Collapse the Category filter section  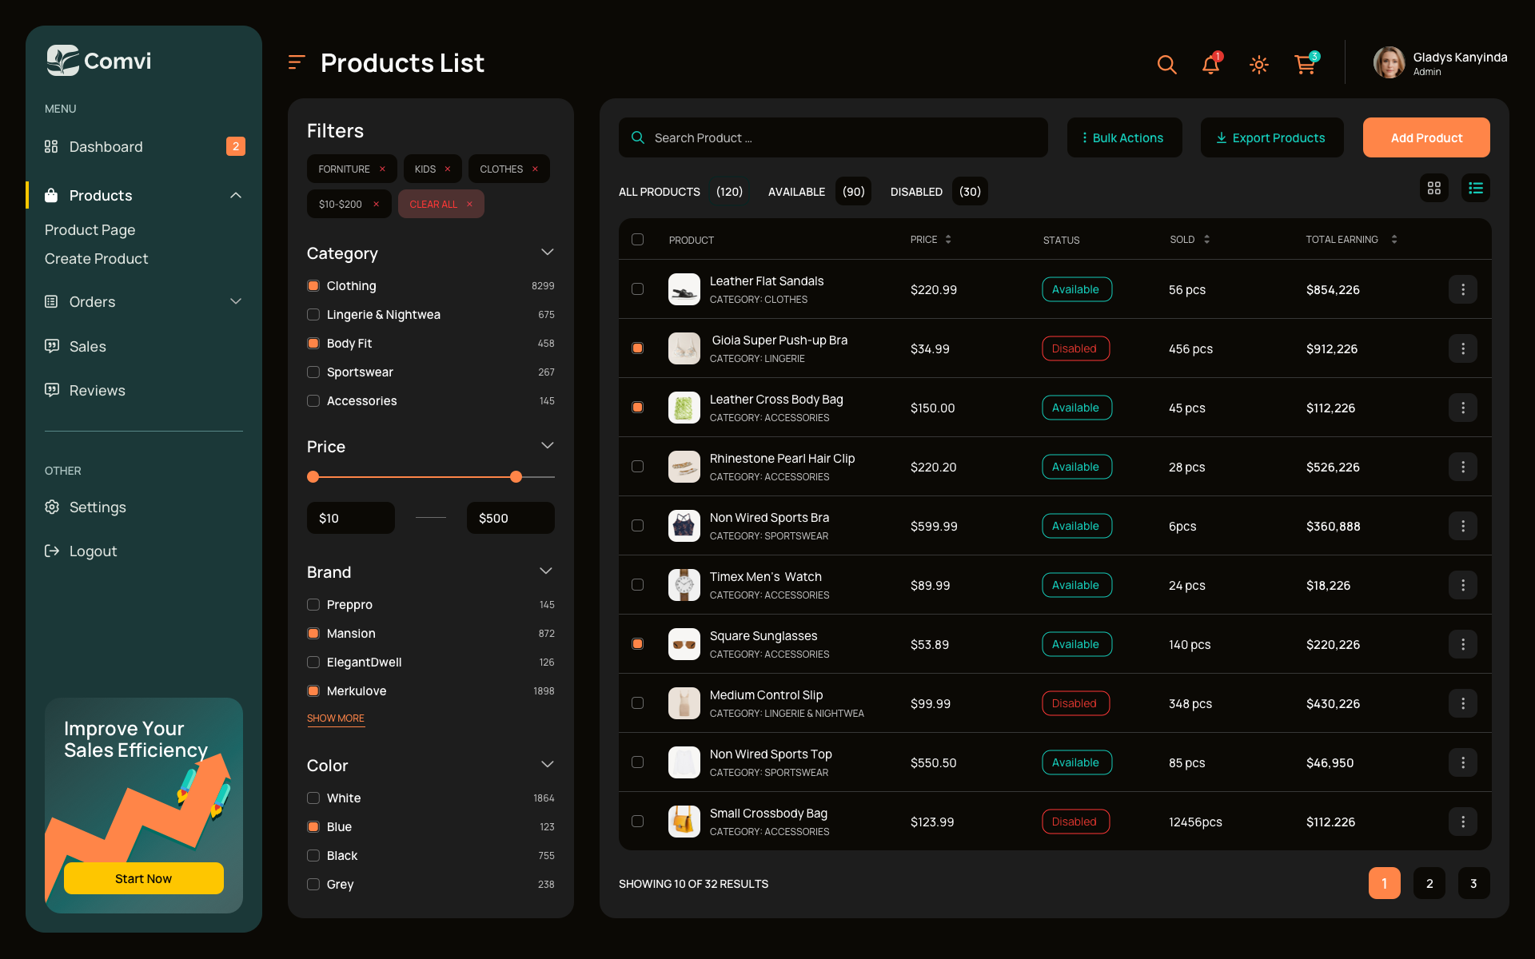coord(548,252)
